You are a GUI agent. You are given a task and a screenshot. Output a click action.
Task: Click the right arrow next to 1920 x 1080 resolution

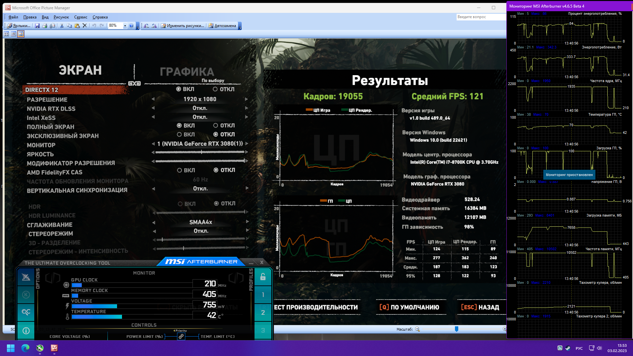[246, 99]
